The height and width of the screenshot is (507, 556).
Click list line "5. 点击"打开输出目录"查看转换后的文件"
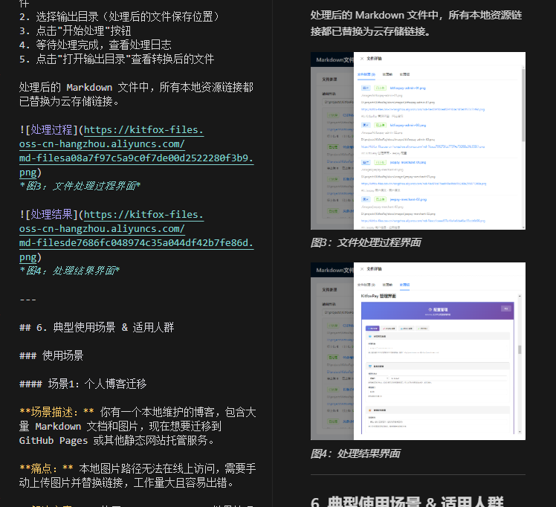click(117, 59)
